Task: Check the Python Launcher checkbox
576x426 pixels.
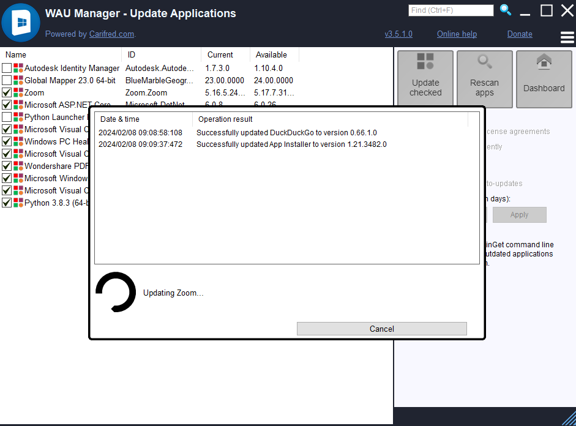Action: coord(7,117)
